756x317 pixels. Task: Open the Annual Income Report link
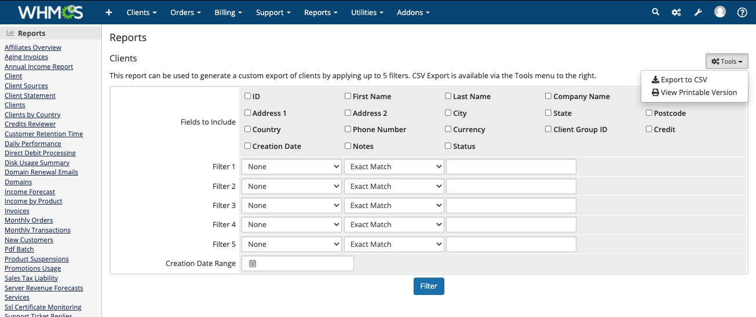click(x=39, y=67)
